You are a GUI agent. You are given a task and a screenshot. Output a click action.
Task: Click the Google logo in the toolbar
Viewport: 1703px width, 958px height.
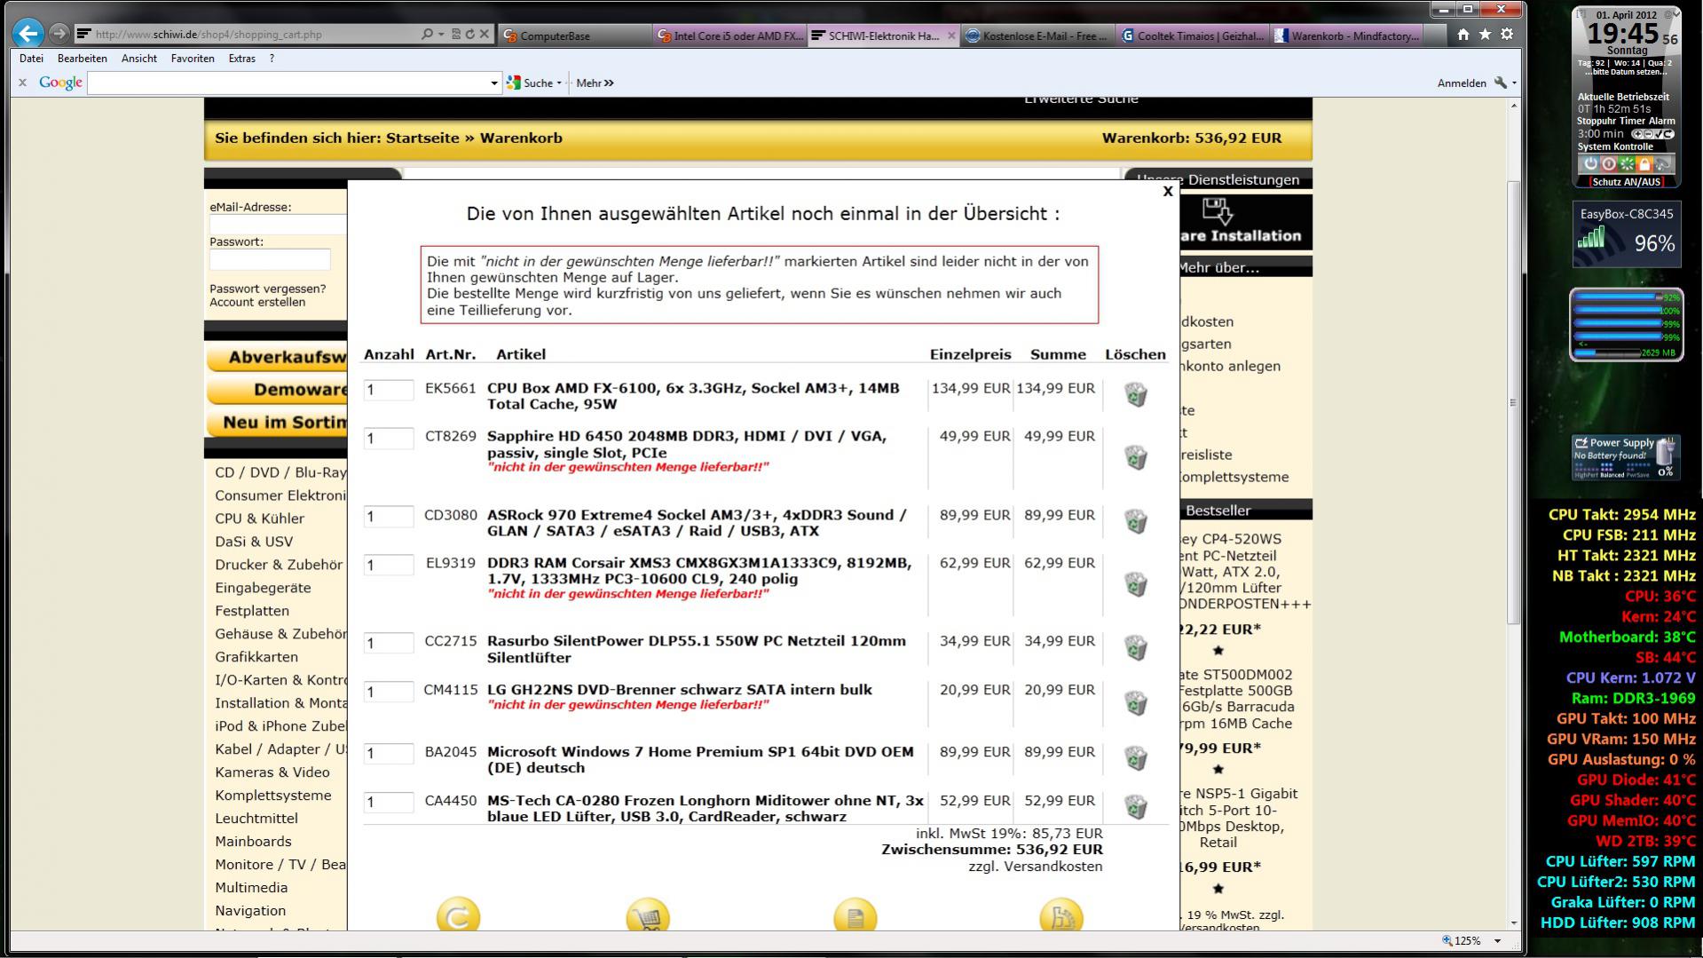(60, 83)
